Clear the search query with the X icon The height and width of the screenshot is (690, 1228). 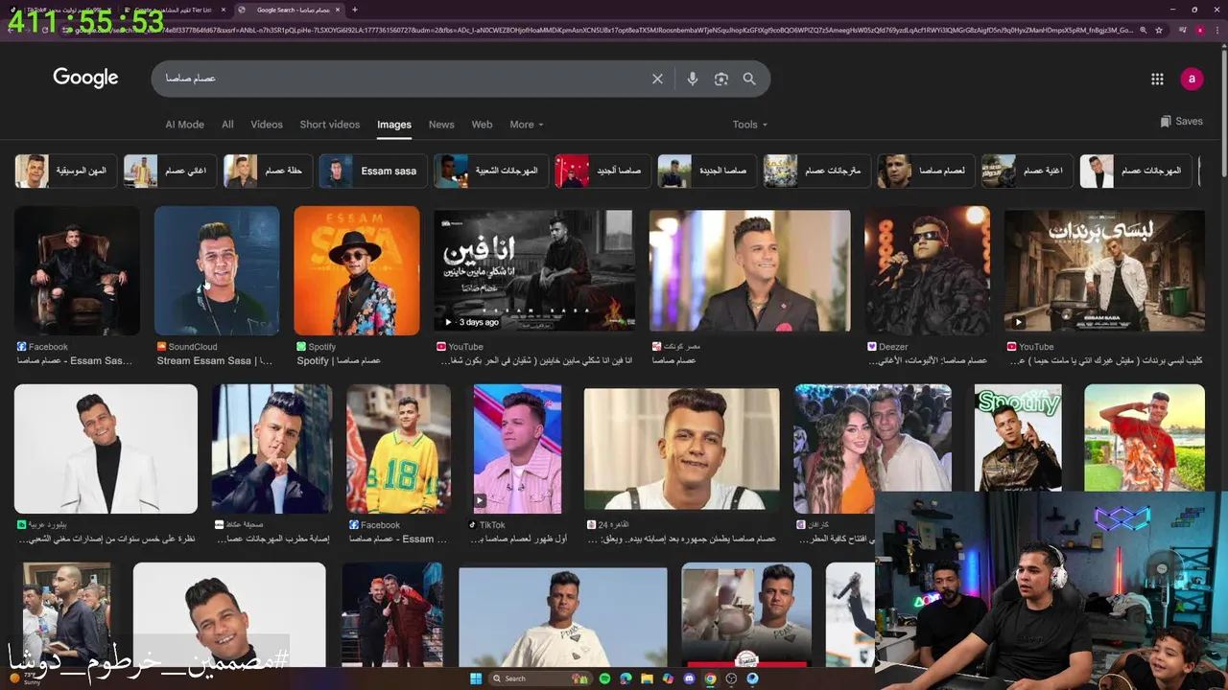click(657, 79)
